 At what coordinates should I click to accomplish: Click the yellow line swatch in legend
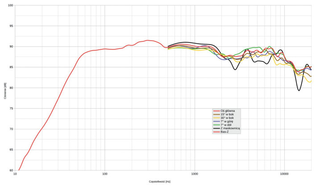click(x=216, y=118)
